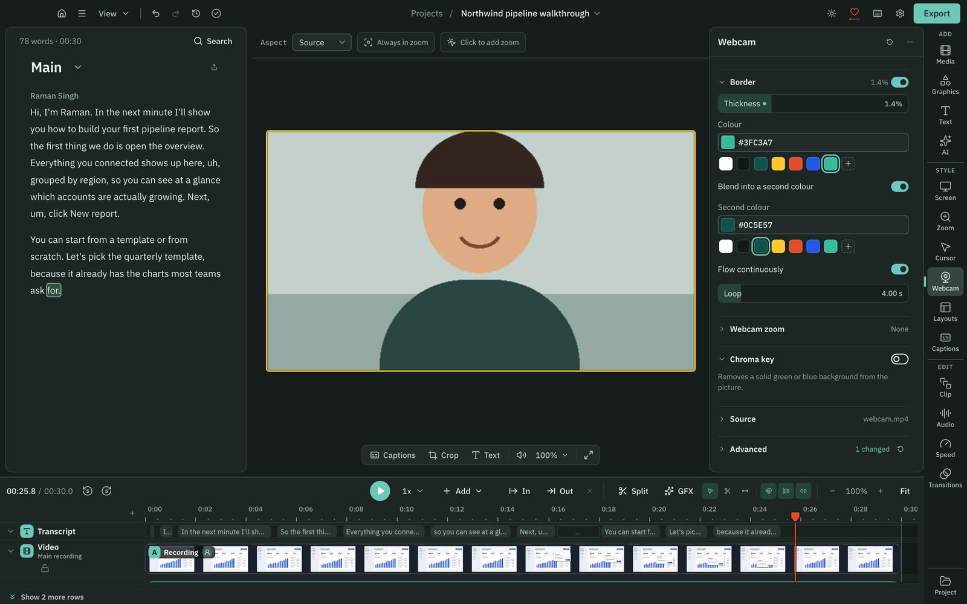Open the Project panel

(945, 585)
